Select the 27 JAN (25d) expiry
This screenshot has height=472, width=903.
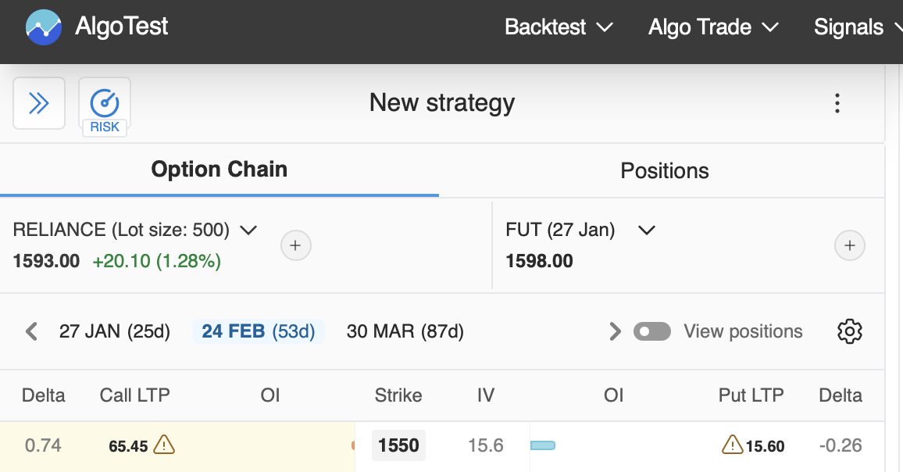[x=115, y=331]
